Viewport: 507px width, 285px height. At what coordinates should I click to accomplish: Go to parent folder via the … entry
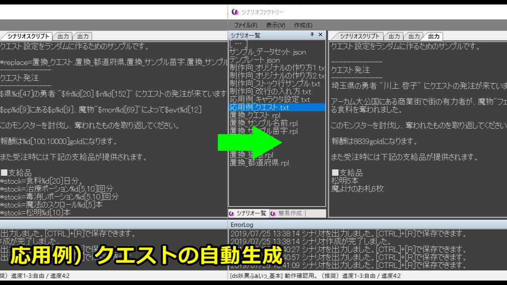(x=238, y=44)
